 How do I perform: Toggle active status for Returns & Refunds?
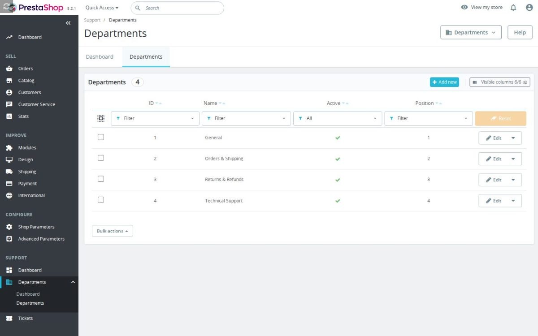pos(338,180)
